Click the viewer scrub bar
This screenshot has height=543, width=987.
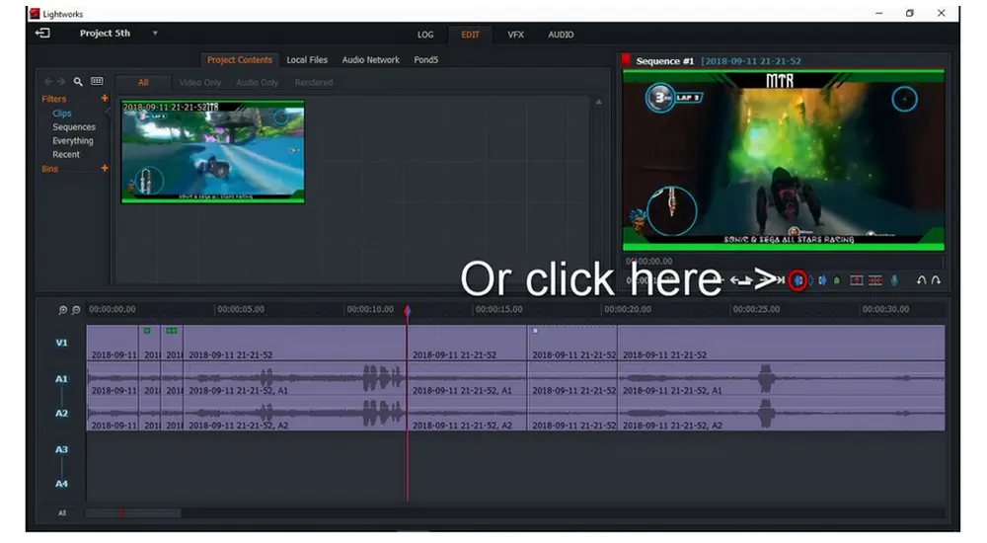click(784, 261)
